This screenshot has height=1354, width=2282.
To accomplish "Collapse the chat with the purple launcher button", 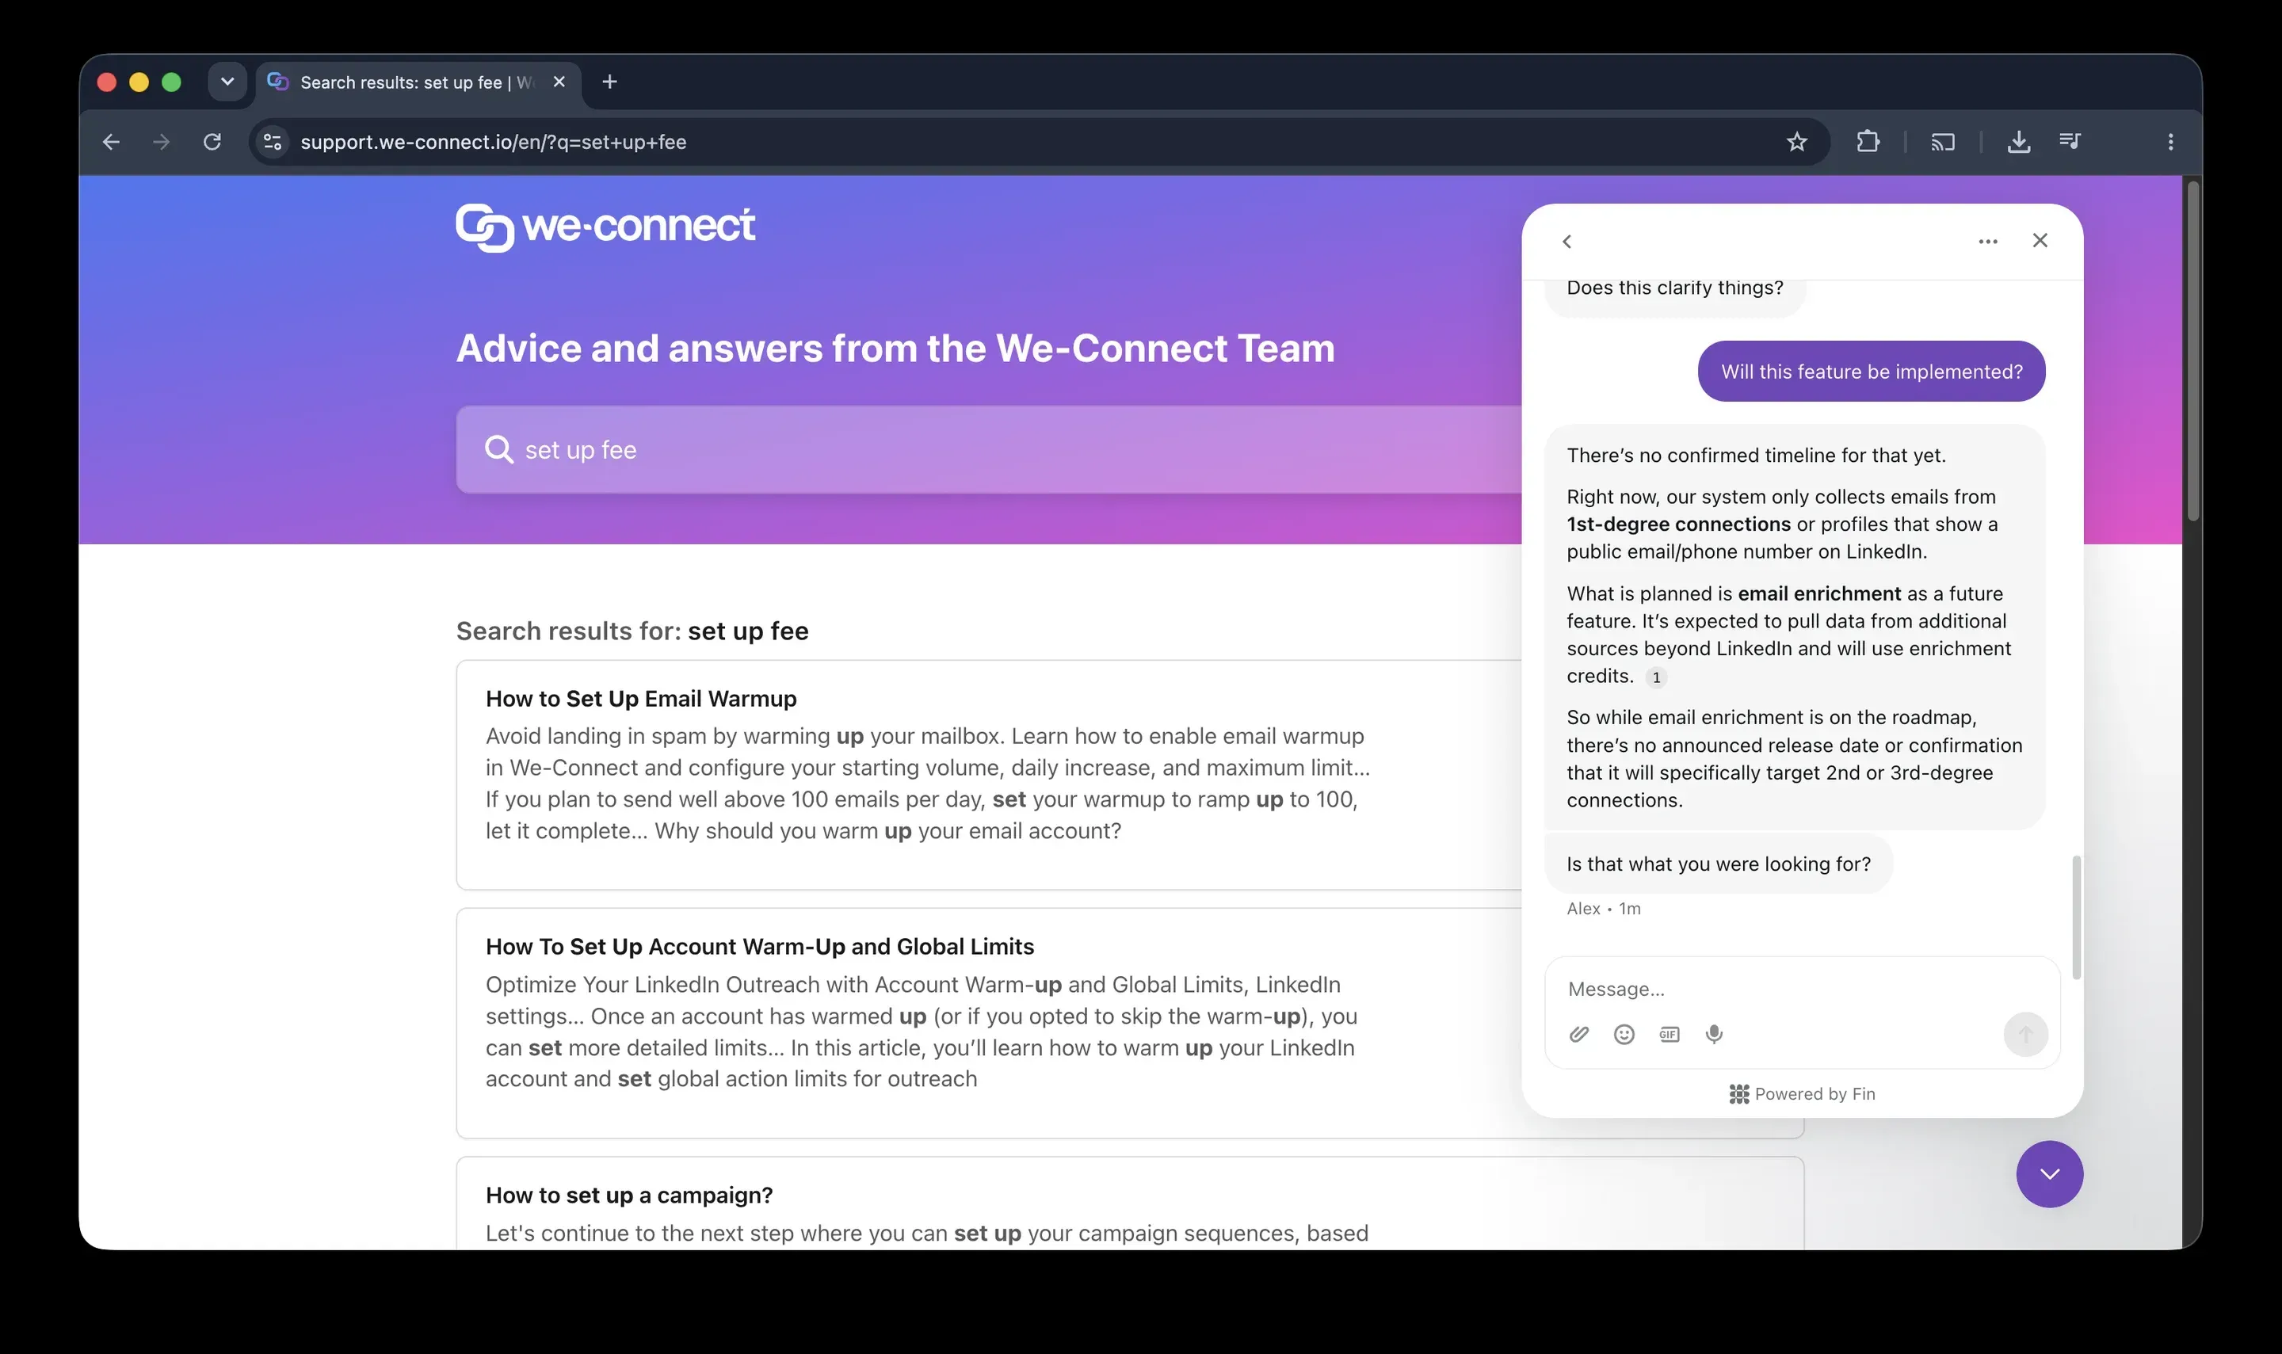I will 2048,1173.
